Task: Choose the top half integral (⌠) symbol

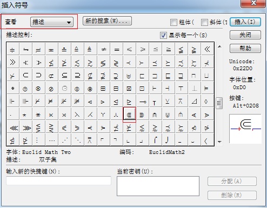Action: [155, 140]
